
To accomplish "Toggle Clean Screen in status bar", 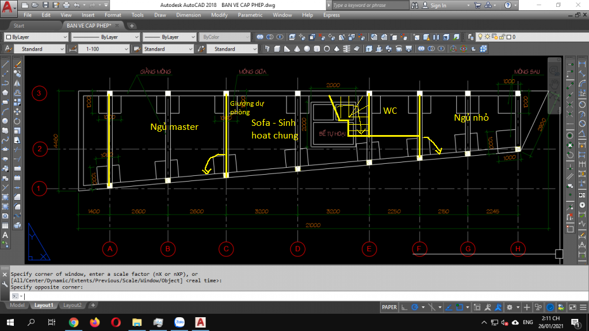I will coord(572,307).
